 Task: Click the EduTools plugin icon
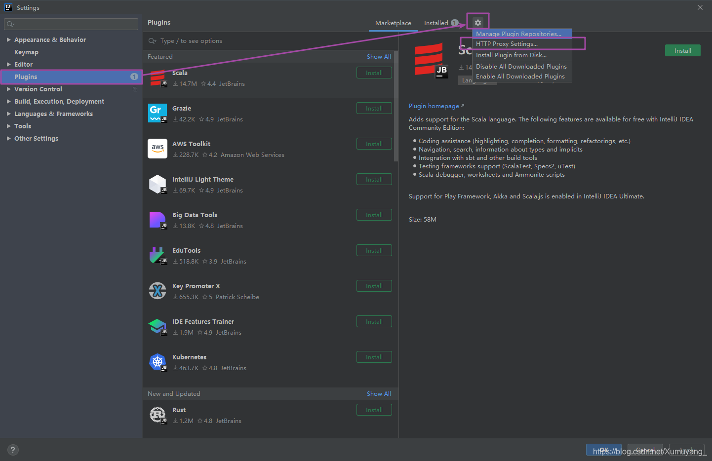(158, 256)
